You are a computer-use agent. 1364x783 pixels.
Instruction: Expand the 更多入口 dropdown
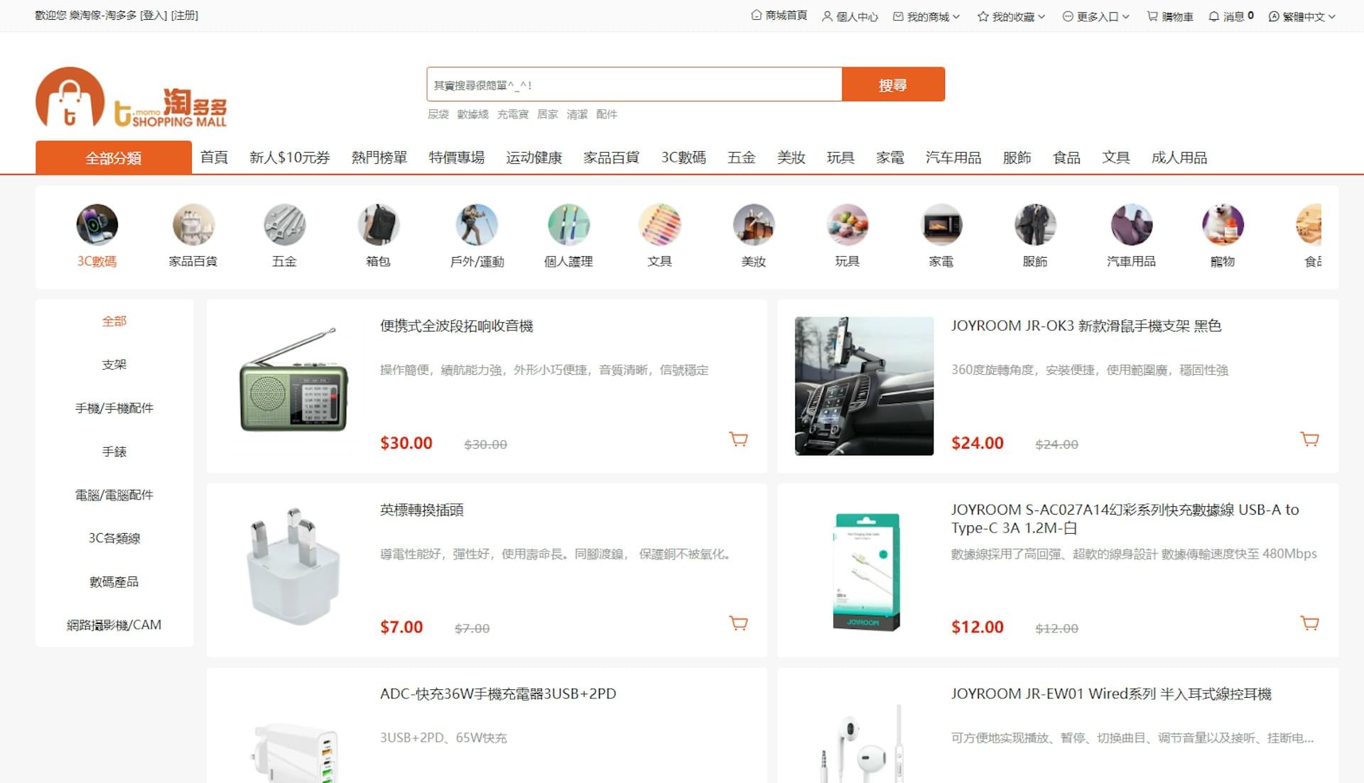1096,16
